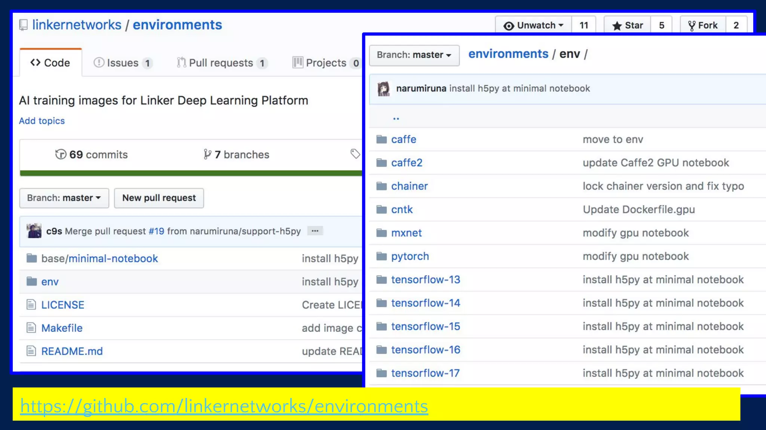Image resolution: width=766 pixels, height=430 pixels.
Task: Click the green language bar
Action: (191, 173)
